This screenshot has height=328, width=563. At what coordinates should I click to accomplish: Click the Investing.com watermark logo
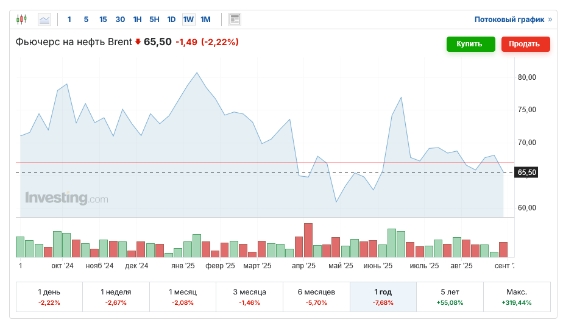point(66,198)
